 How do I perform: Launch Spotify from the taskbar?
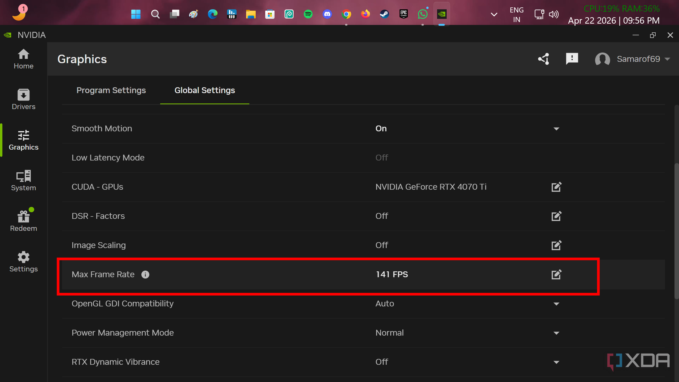308,14
